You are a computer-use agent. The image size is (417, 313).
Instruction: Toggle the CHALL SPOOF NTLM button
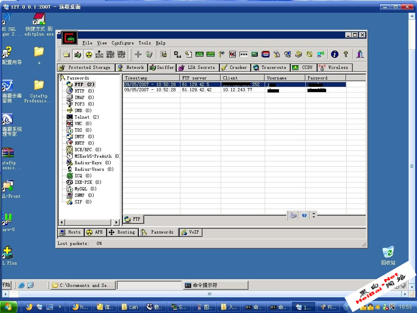121,55
